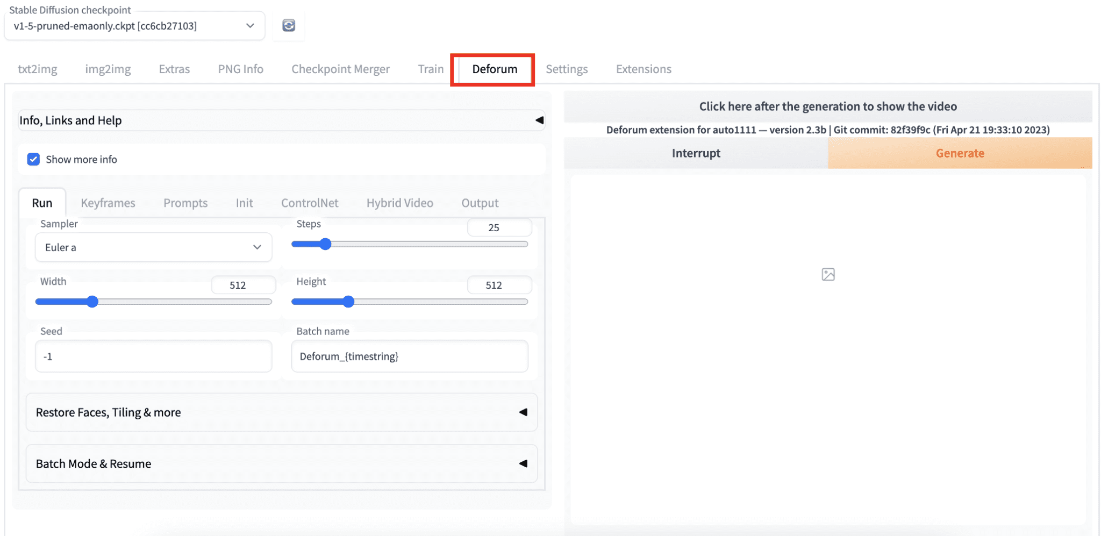Click the Batch name text field
The image size is (1101, 536).
(409, 356)
